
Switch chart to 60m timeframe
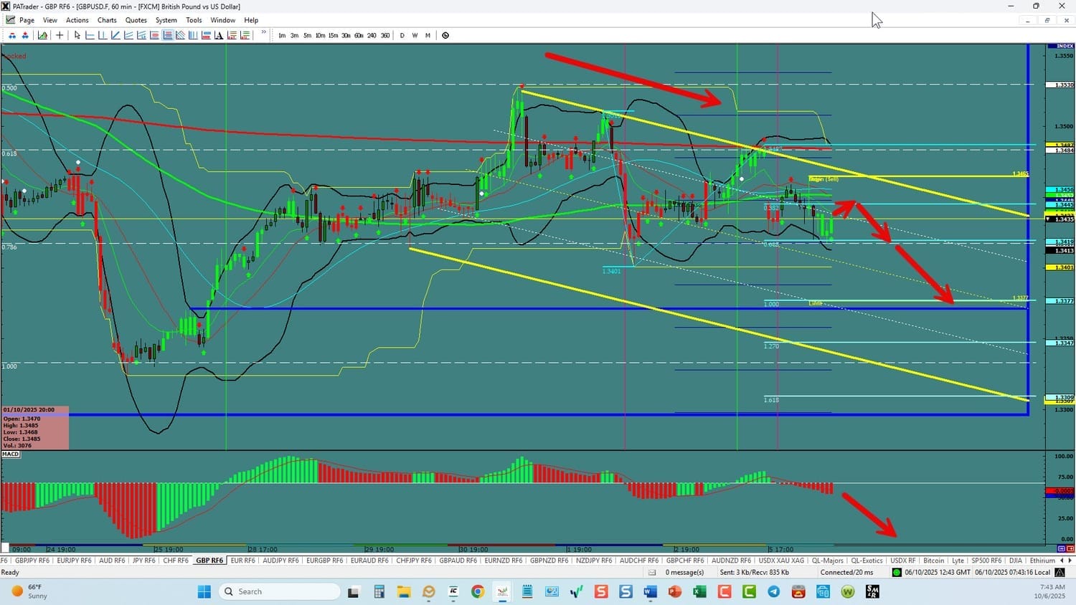pos(359,35)
